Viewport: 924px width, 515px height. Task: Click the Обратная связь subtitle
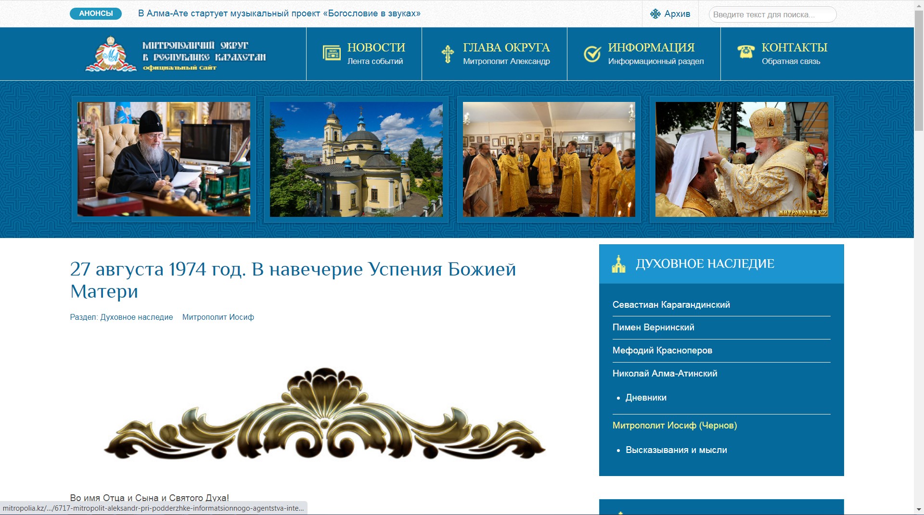click(791, 62)
